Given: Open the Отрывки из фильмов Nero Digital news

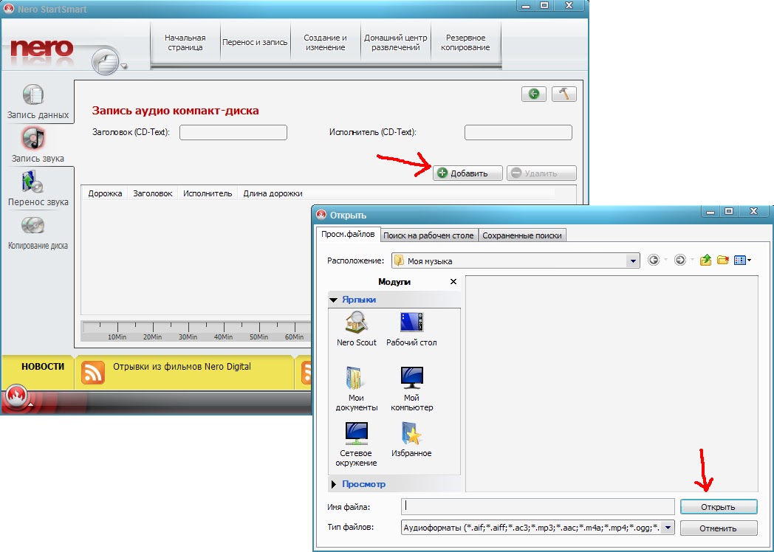Looking at the screenshot, I should click(182, 367).
